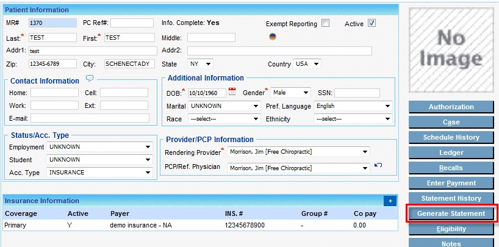Click the E-mail input field
Viewport: 499px width, 247px height.
(90, 118)
